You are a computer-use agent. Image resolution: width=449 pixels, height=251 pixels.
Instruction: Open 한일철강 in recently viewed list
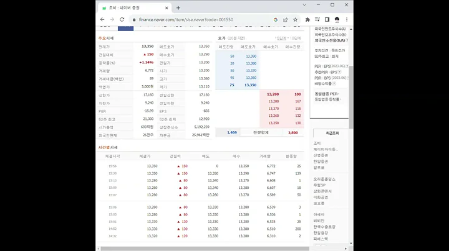coord(321,233)
